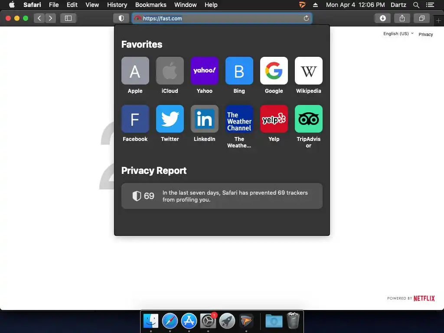Open the Google favorite tile
The width and height of the screenshot is (444, 333).
274,71
